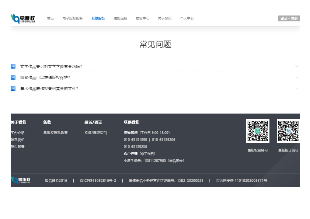
Task: Expand chevron for 美术作品著作权登记 question
Action: click(297, 88)
